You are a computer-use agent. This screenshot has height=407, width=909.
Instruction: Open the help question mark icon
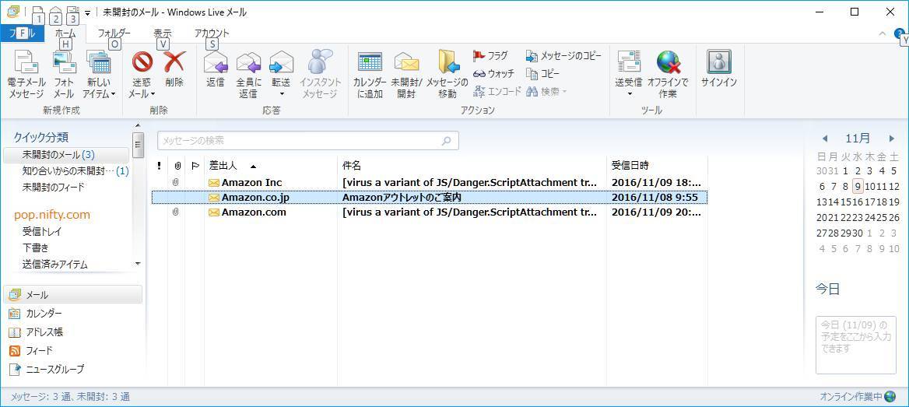tap(899, 33)
